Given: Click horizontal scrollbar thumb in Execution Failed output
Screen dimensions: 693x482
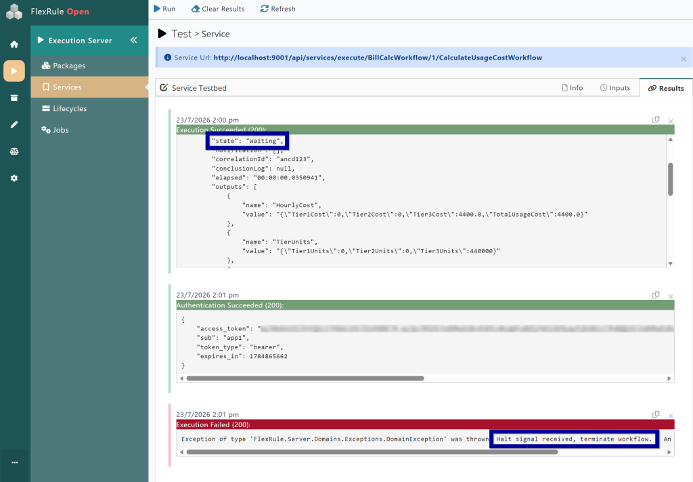Looking at the screenshot, I should pos(372,452).
